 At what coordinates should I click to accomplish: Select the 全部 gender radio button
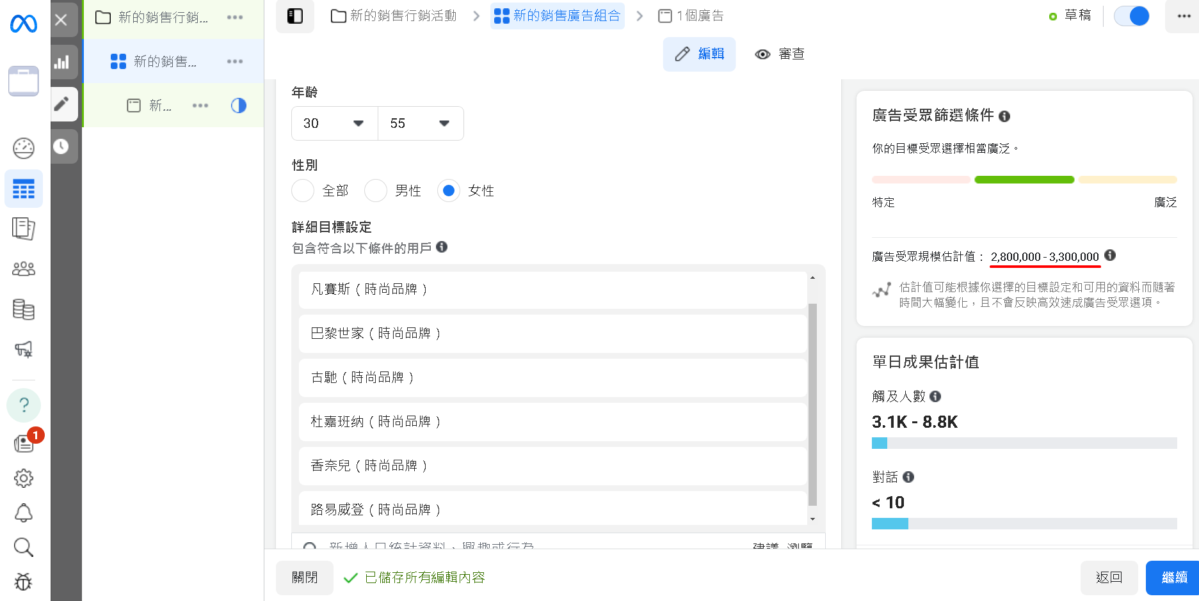click(303, 191)
